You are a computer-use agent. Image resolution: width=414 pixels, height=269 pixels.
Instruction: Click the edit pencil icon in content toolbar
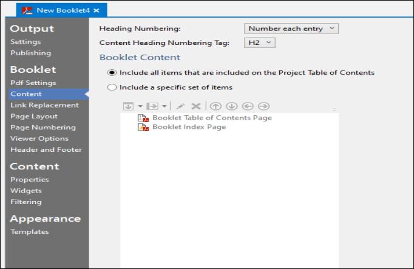click(x=180, y=106)
